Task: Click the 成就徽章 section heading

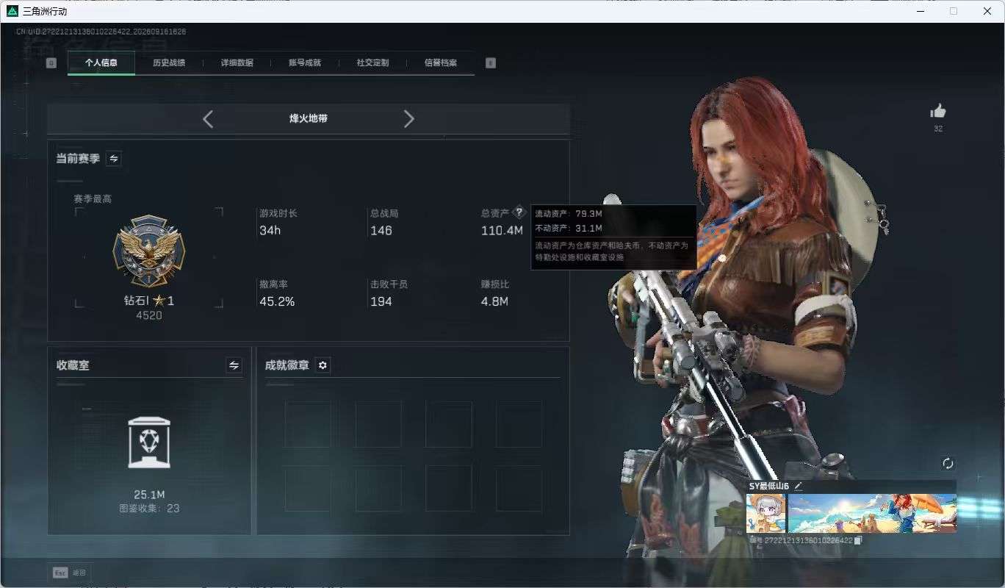Action: click(x=287, y=365)
